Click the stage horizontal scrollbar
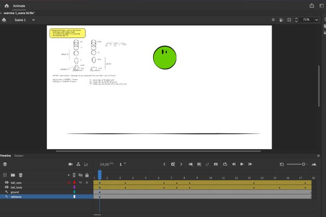Screen dimensions: 326x217 pyautogui.click(x=158, y=151)
